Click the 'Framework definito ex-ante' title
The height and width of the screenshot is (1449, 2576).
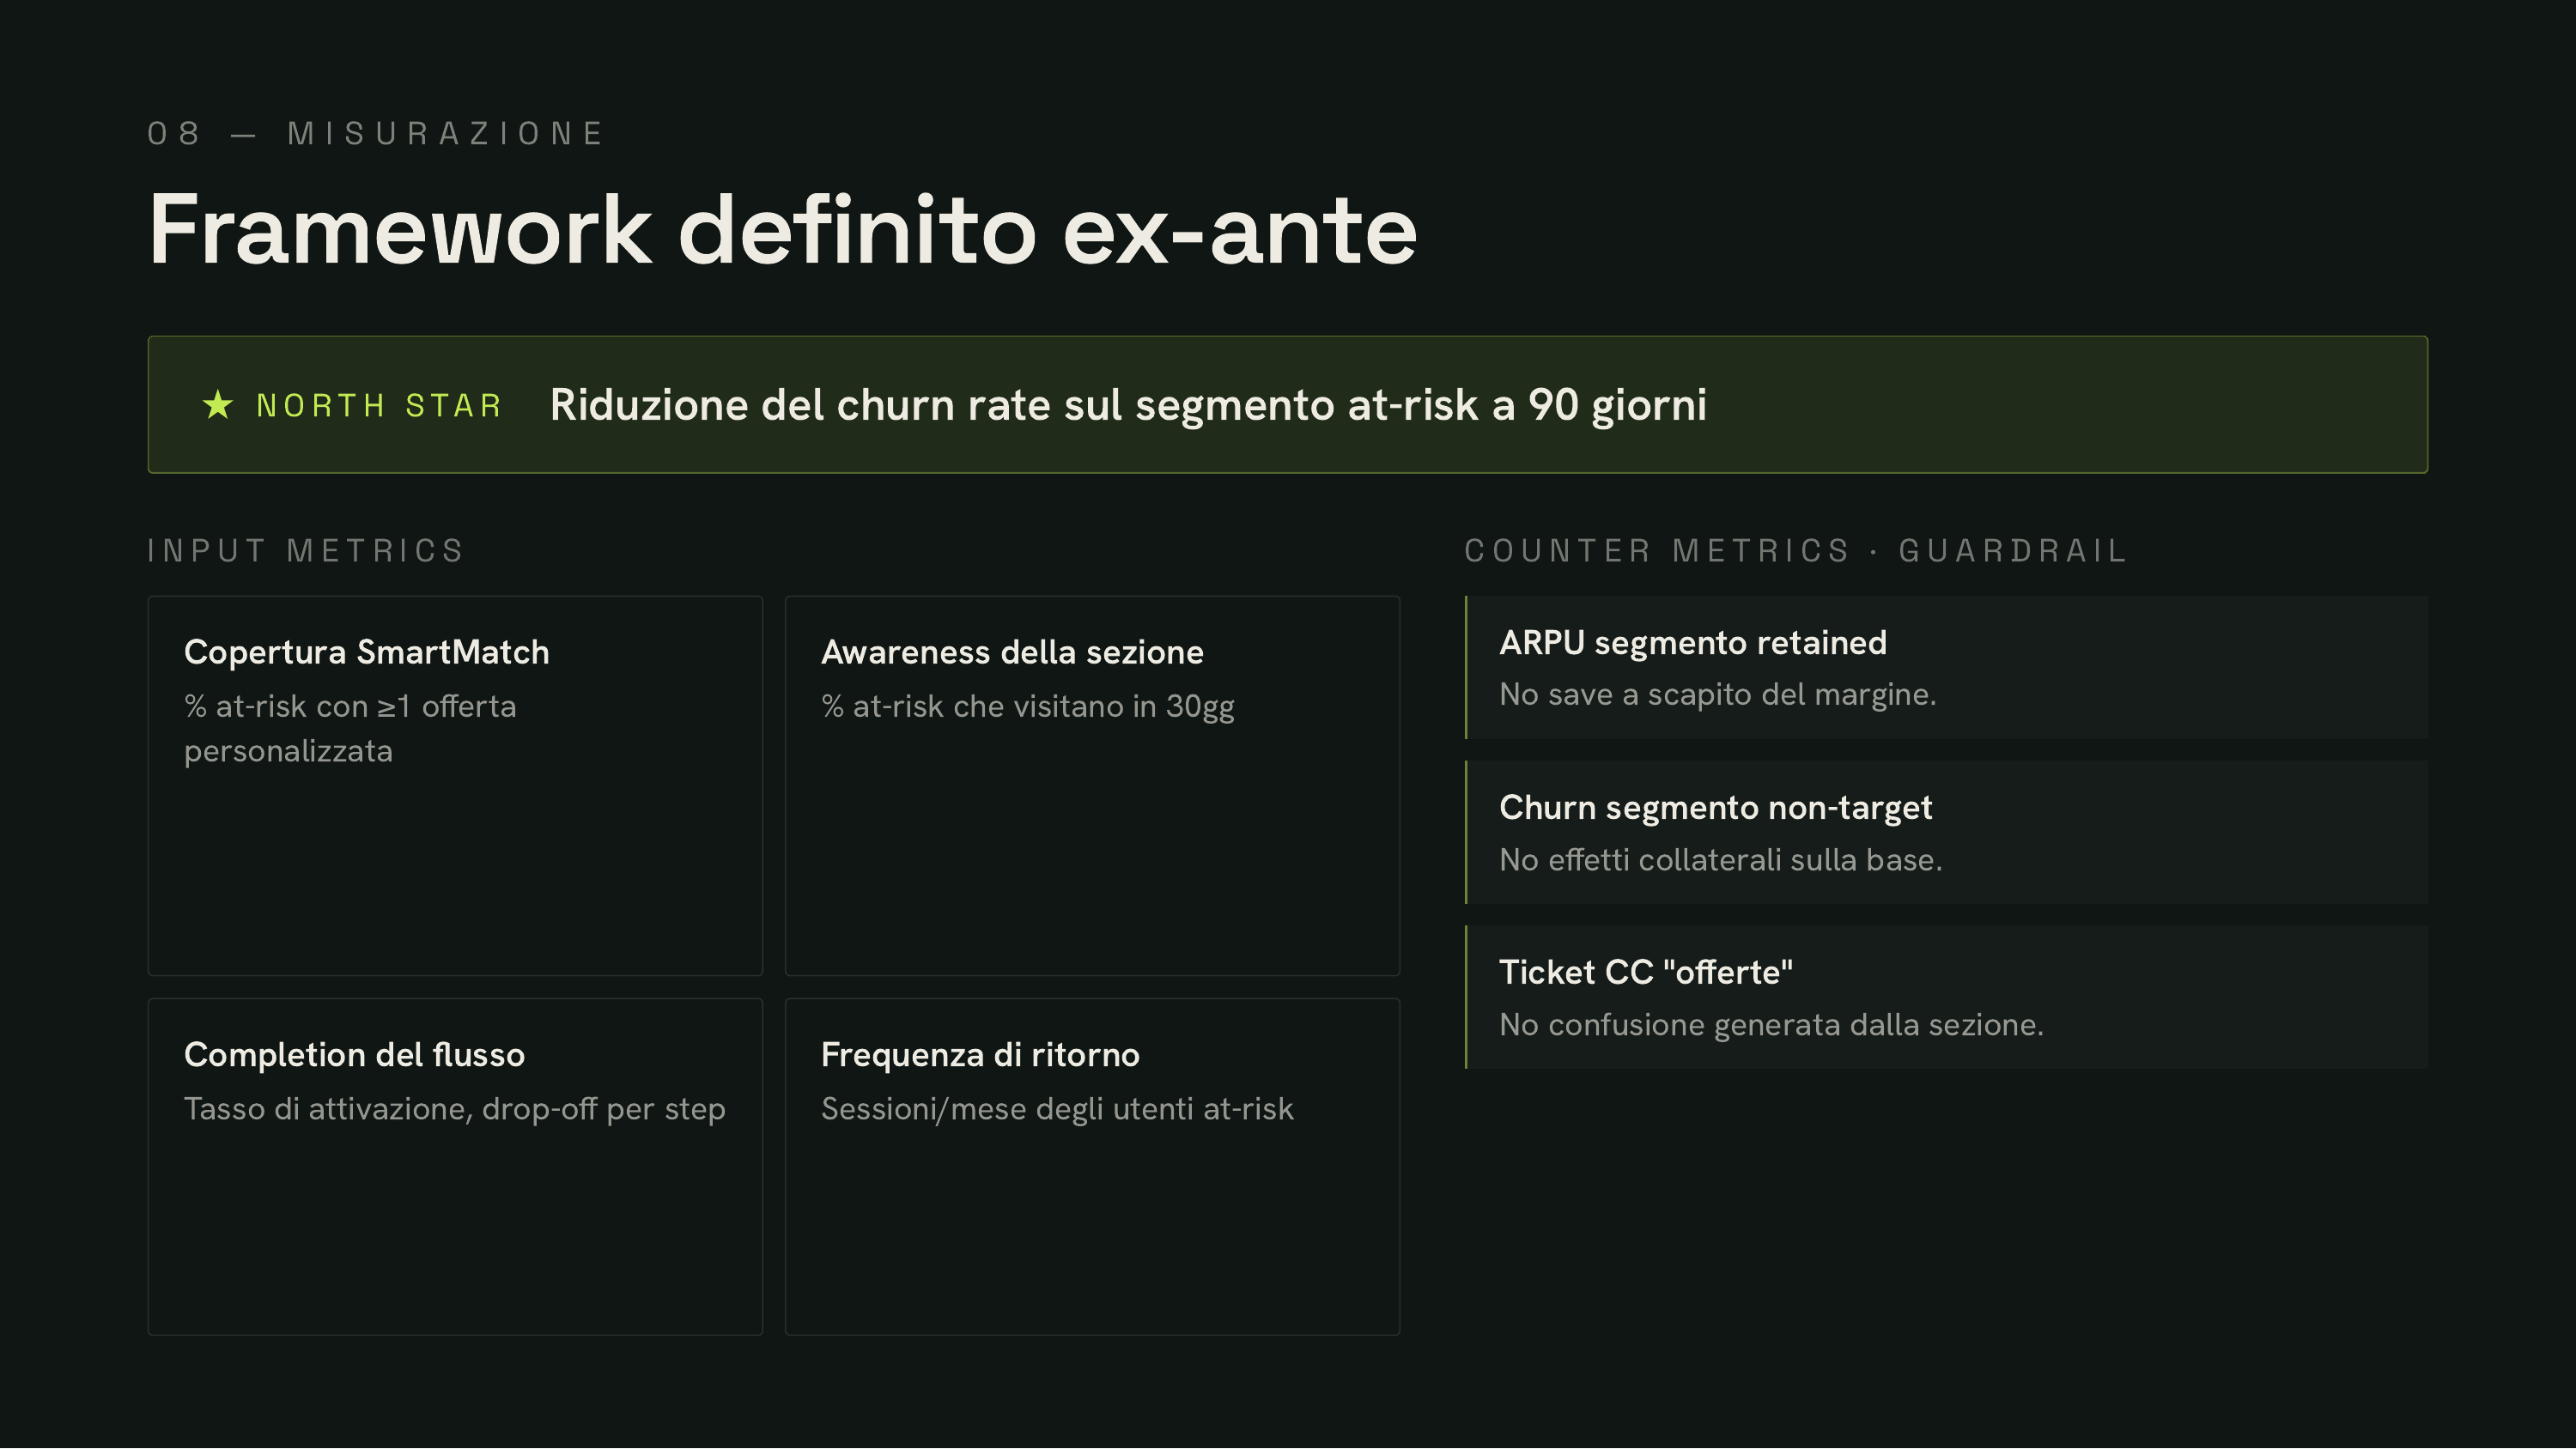coord(783,231)
